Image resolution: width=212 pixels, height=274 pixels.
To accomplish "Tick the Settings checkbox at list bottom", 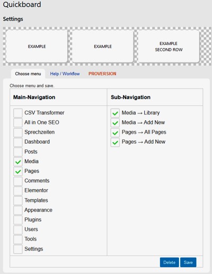I will (18, 249).
